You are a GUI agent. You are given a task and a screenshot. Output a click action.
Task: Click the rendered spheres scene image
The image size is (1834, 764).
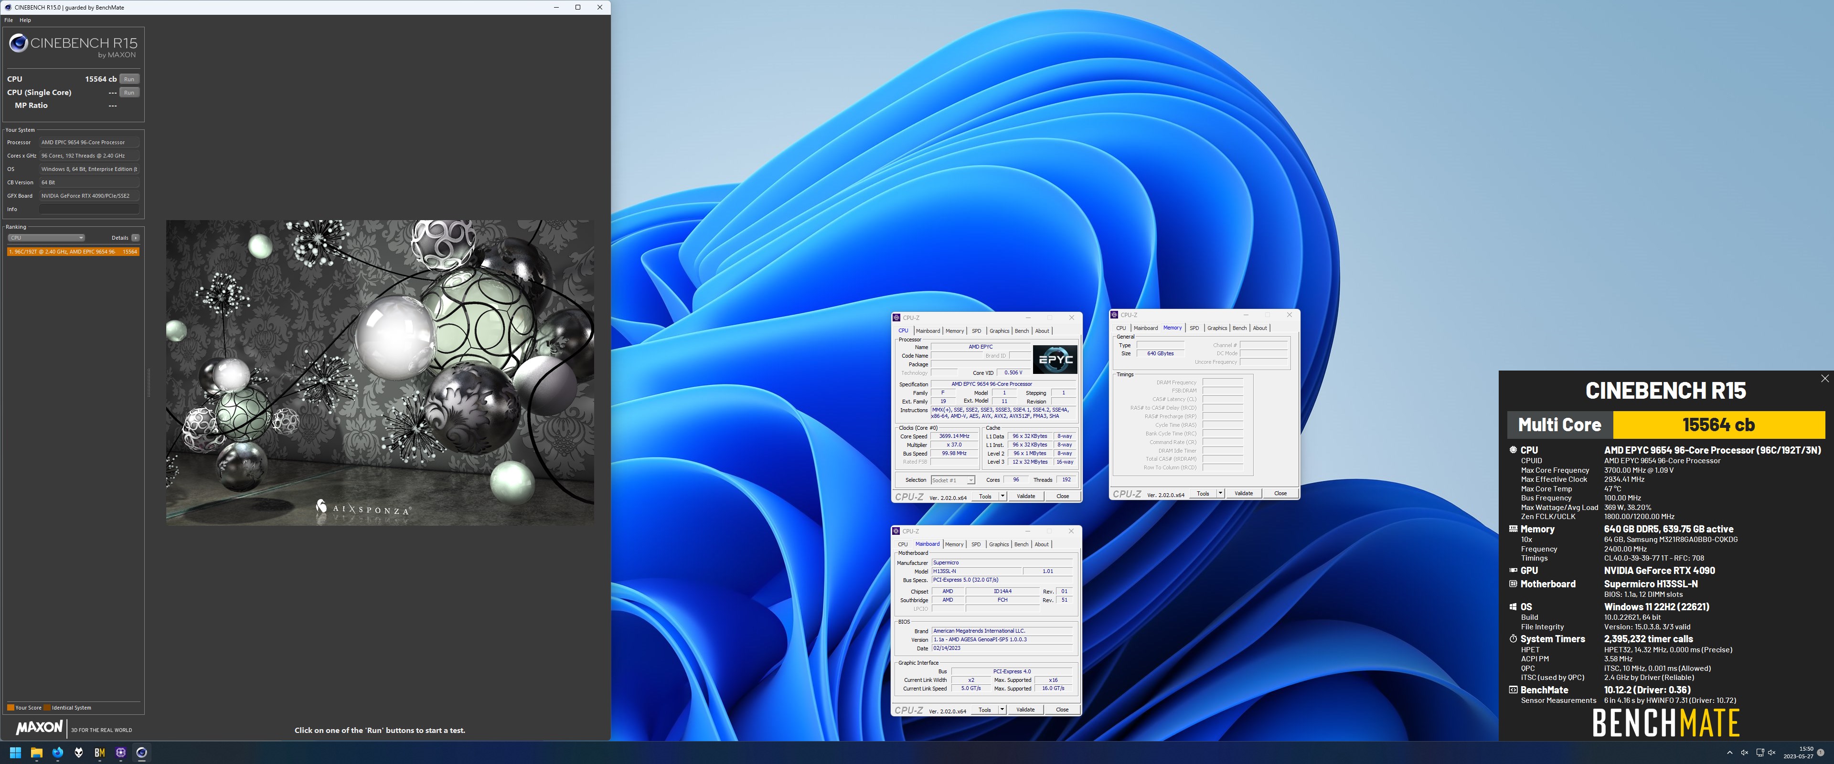380,372
